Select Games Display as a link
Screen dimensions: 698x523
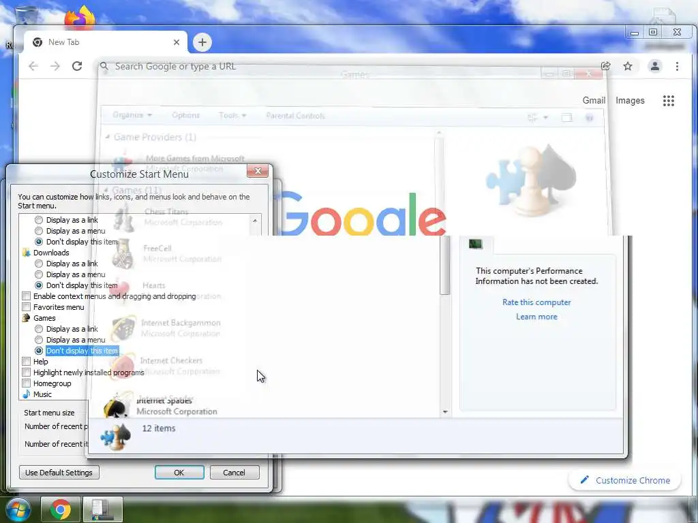pos(39,329)
